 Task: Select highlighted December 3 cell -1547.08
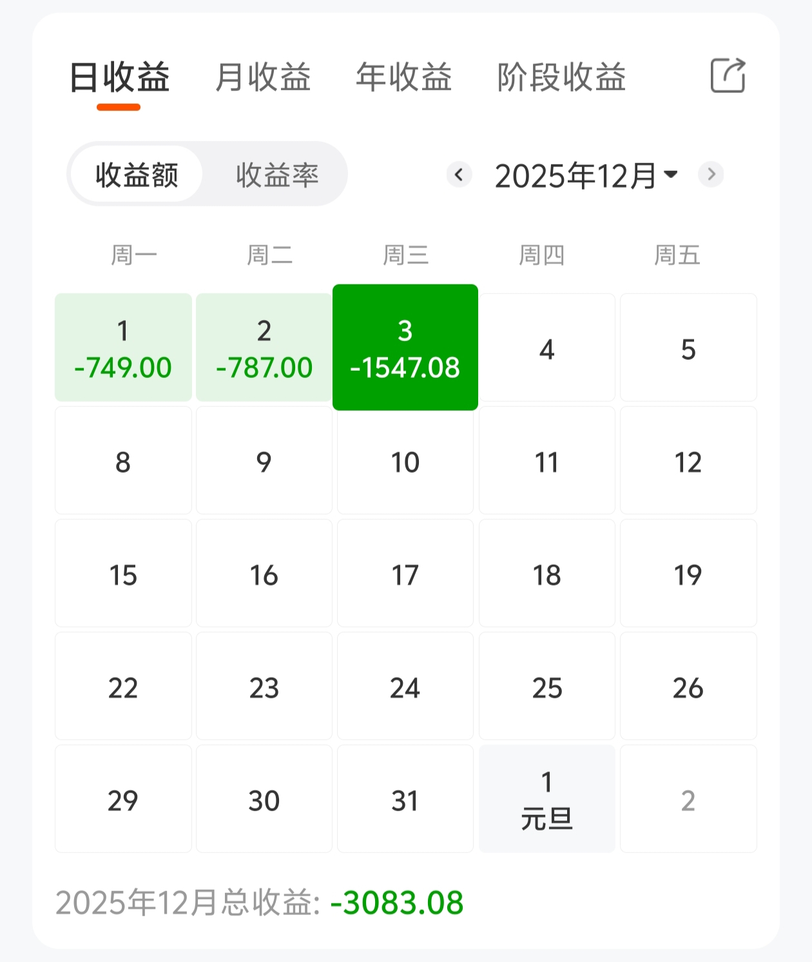405,348
